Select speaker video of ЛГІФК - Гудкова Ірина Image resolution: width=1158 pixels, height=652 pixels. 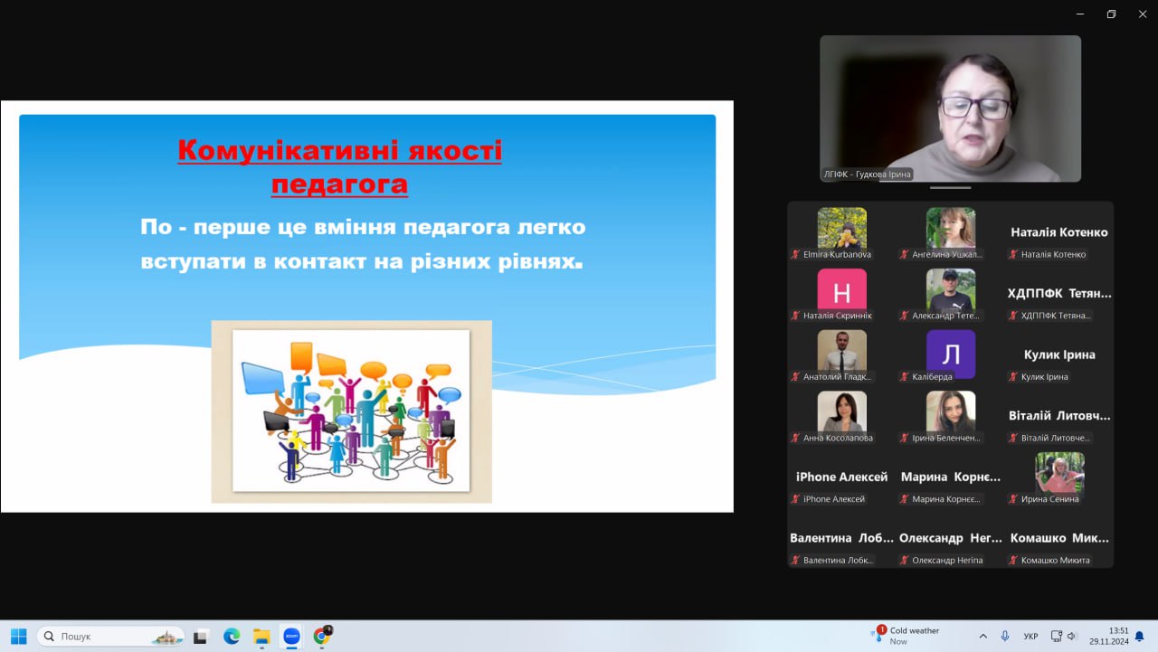[x=951, y=109]
